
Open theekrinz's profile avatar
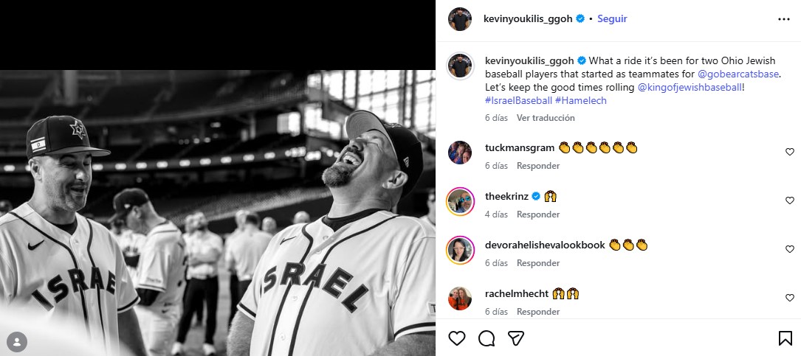click(460, 201)
